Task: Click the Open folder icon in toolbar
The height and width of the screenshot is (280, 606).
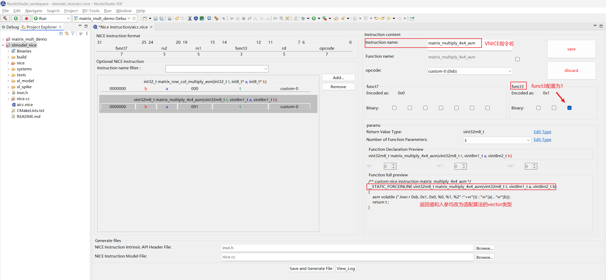Action: 336,18
